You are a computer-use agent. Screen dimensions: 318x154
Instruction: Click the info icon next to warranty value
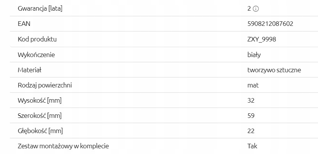coord(256,9)
